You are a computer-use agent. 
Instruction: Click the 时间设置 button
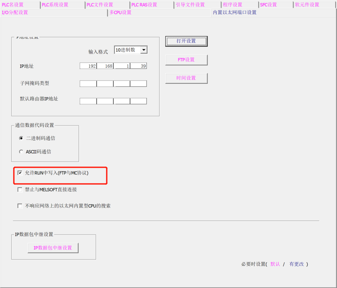click(x=186, y=78)
